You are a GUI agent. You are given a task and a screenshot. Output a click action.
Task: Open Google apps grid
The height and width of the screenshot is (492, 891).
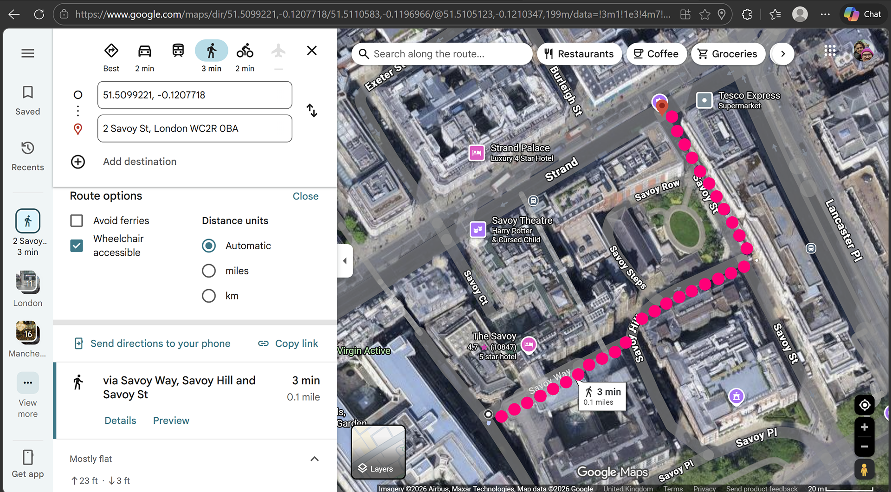pyautogui.click(x=830, y=51)
